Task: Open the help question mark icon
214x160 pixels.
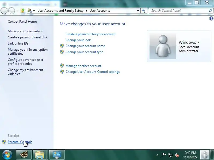Action: tap(211, 18)
